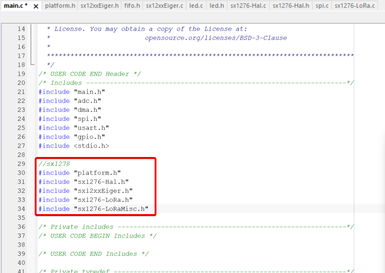Click the #include <stdio.h> line
Image resolution: width=385 pixels, height=273 pixels.
(x=73, y=146)
